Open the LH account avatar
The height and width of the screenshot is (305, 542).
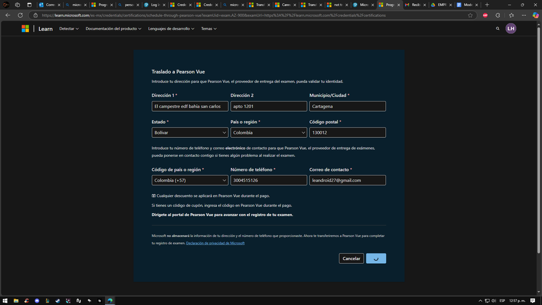(511, 28)
